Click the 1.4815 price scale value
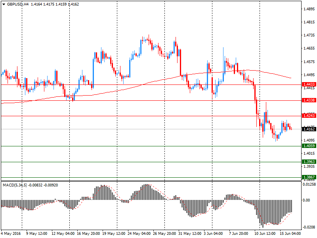Viewport: 317px width, 238px height. point(309,22)
